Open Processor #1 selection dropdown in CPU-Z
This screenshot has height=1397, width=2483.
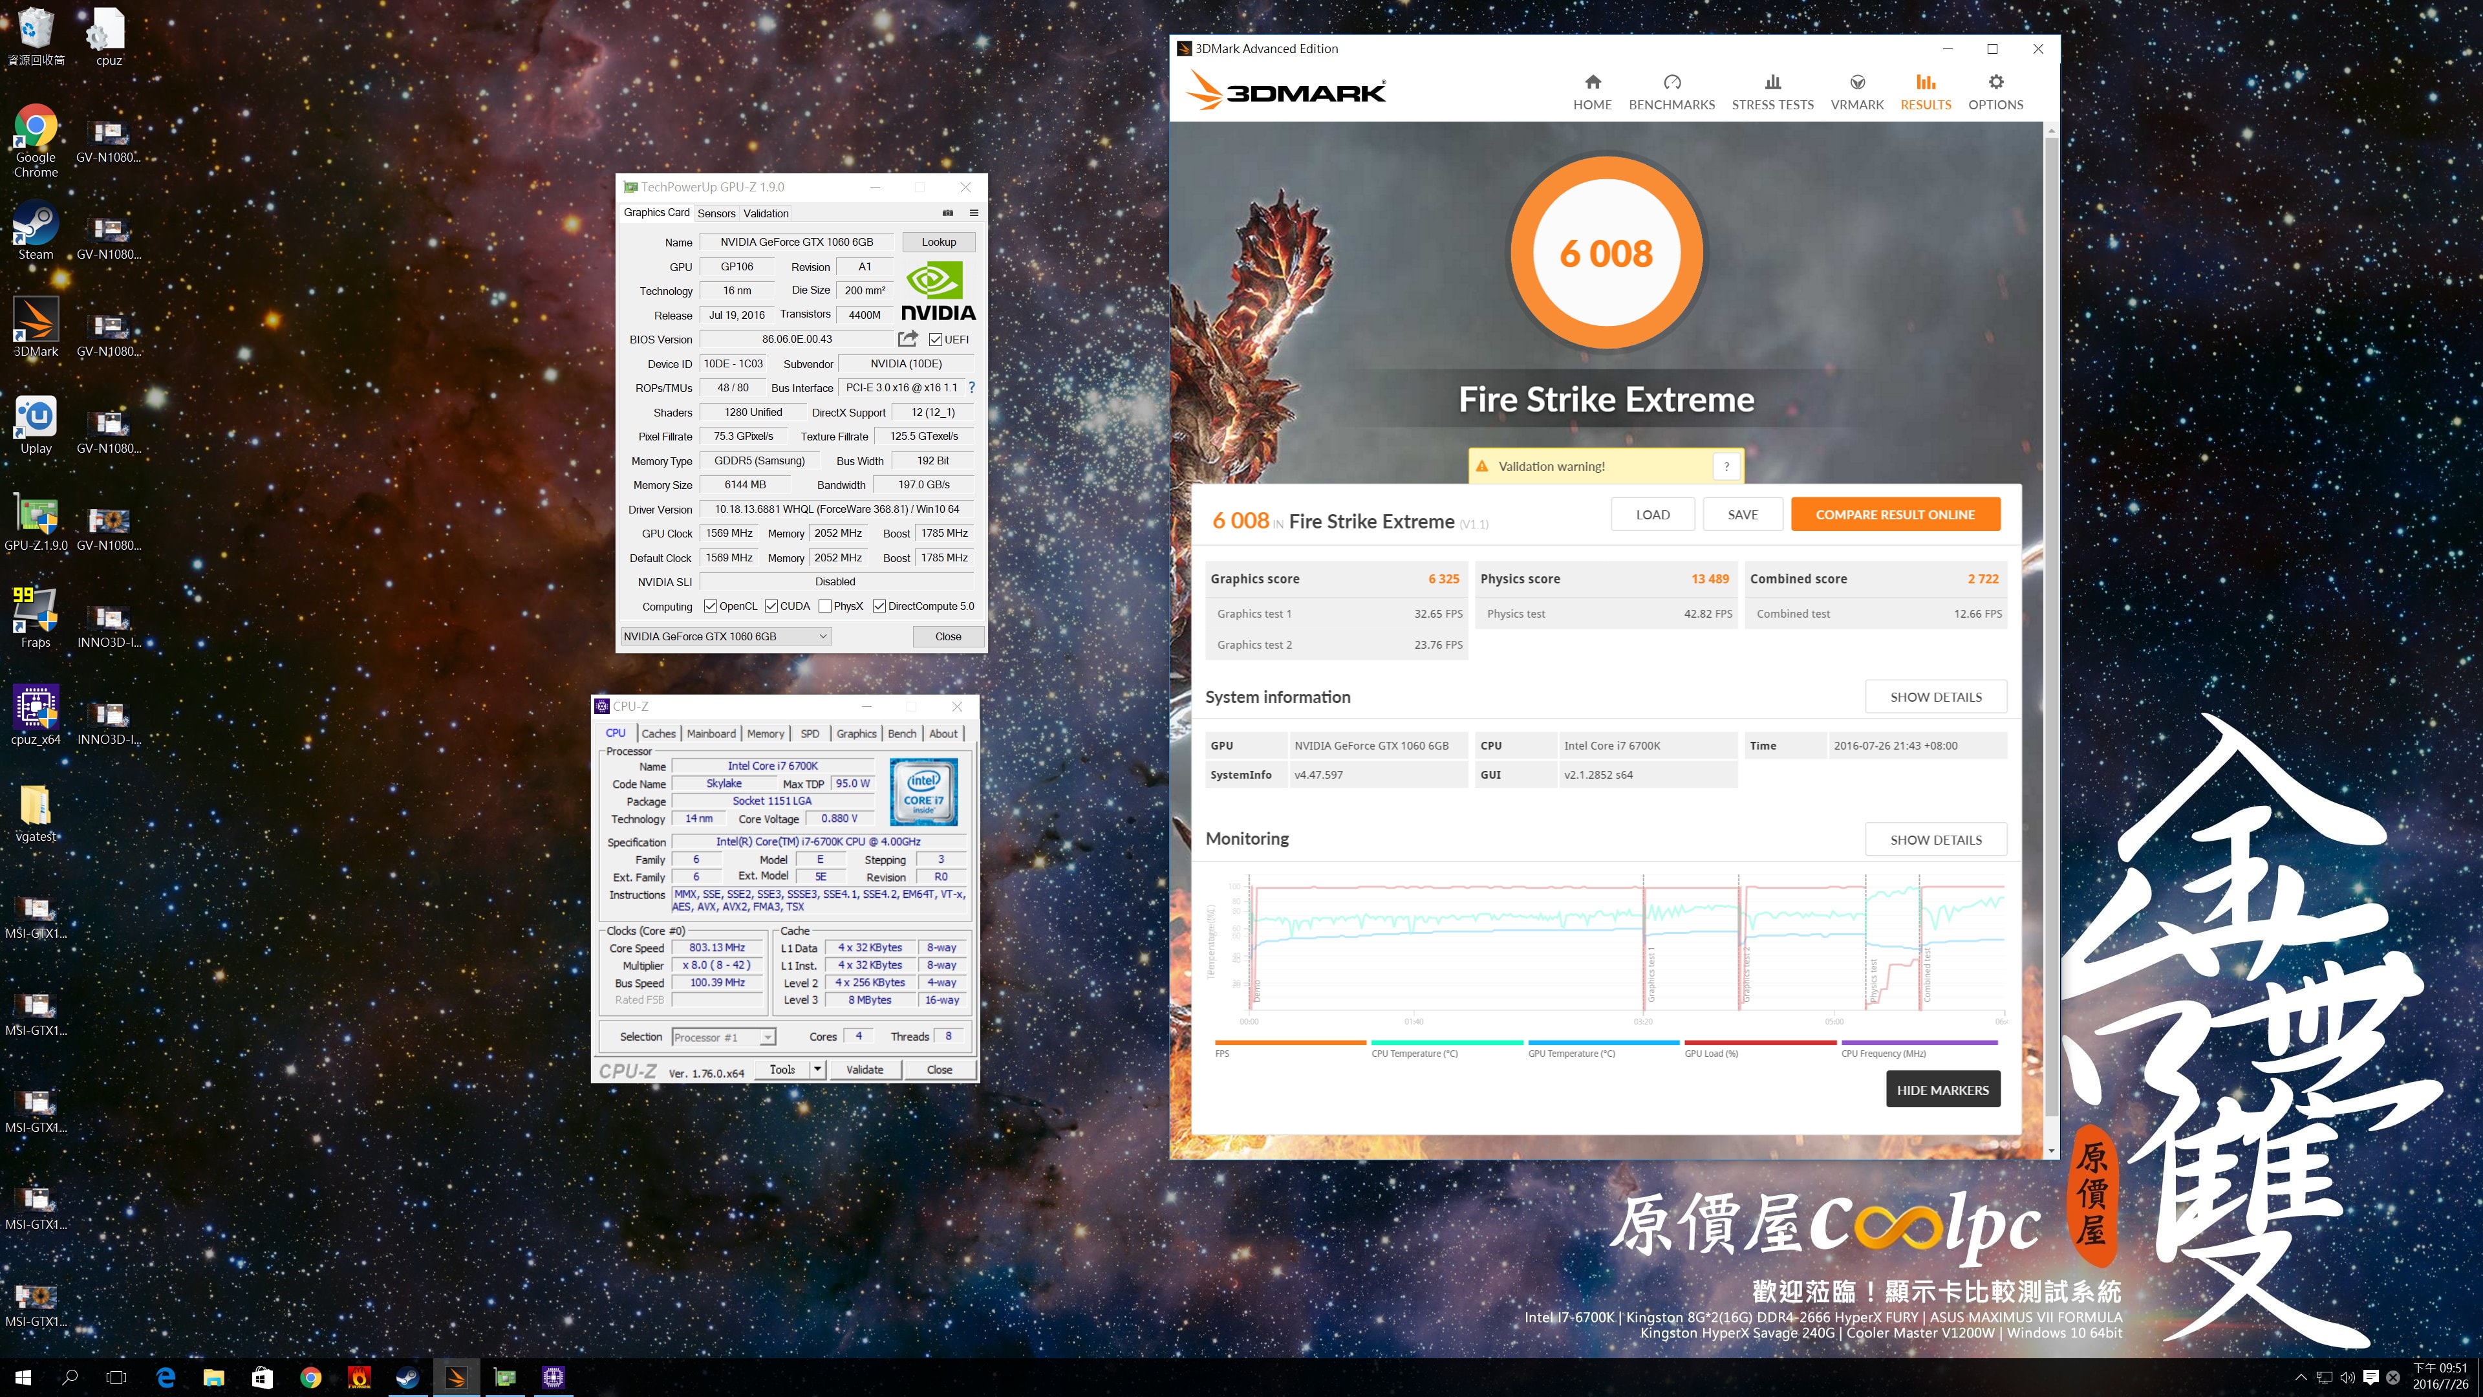point(724,1037)
